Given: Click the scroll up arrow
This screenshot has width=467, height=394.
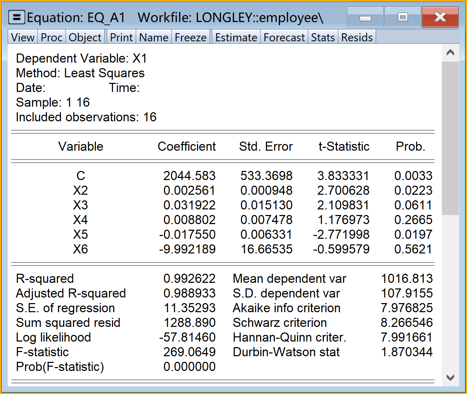Looking at the screenshot, I should (450, 53).
